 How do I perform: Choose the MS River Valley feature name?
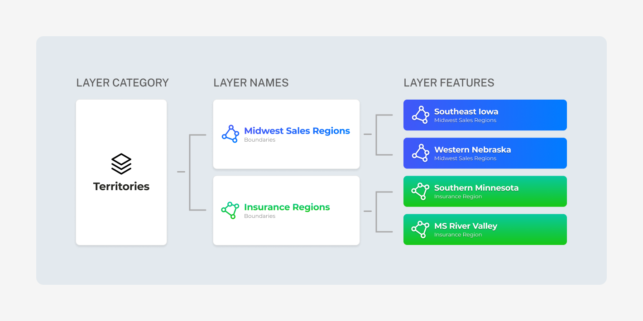click(x=465, y=226)
